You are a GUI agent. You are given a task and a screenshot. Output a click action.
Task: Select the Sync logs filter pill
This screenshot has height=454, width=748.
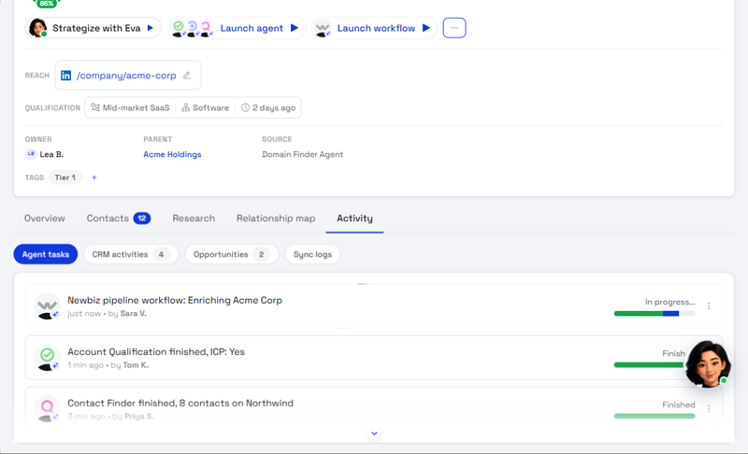(x=312, y=254)
